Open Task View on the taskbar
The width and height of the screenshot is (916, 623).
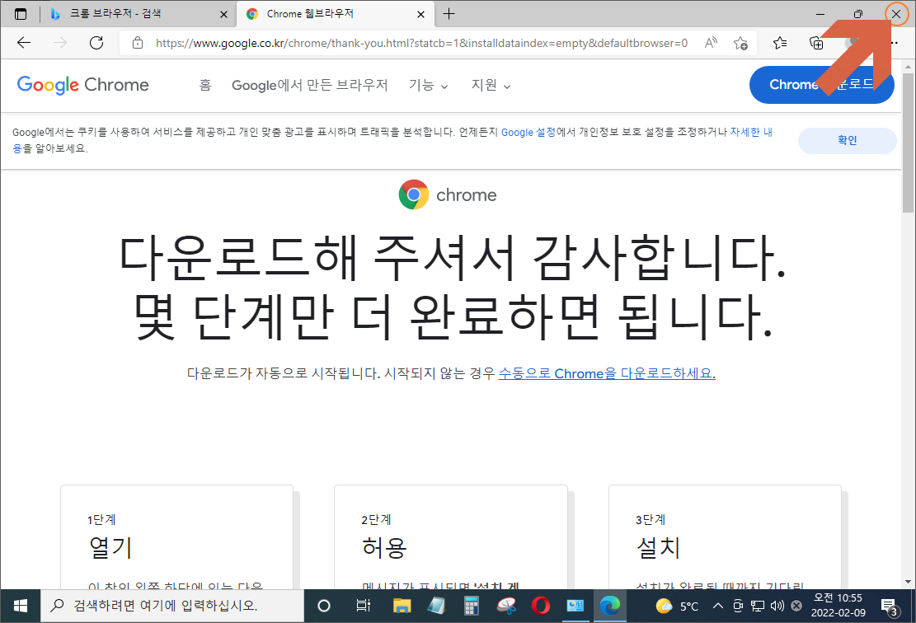click(364, 606)
